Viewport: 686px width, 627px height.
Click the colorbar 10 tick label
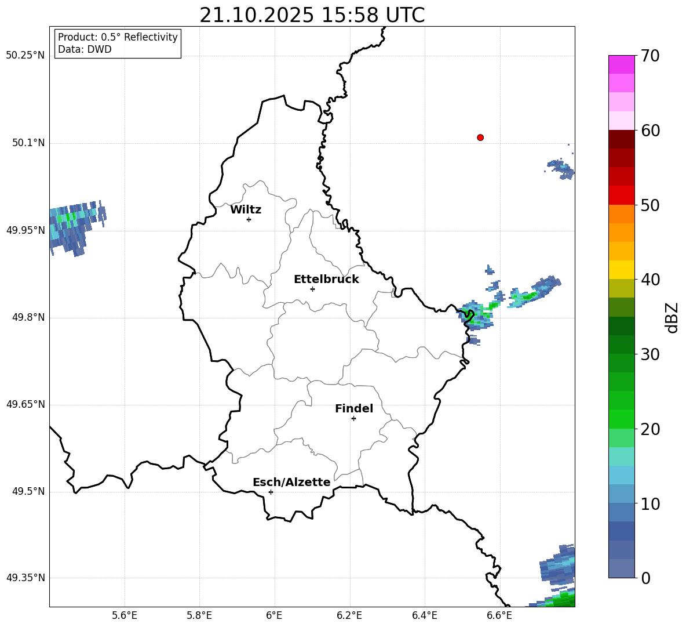pyautogui.click(x=650, y=503)
